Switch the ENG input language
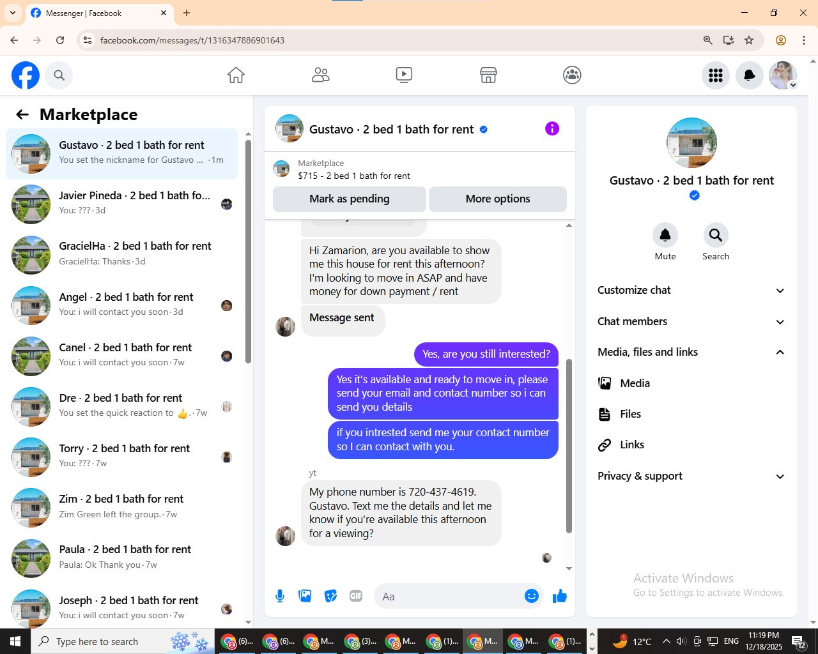 732,641
